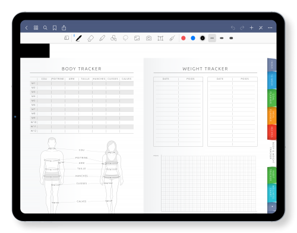Open the share and export menu
Image resolution: width=297 pixels, height=233 pixels.
[x=64, y=28]
